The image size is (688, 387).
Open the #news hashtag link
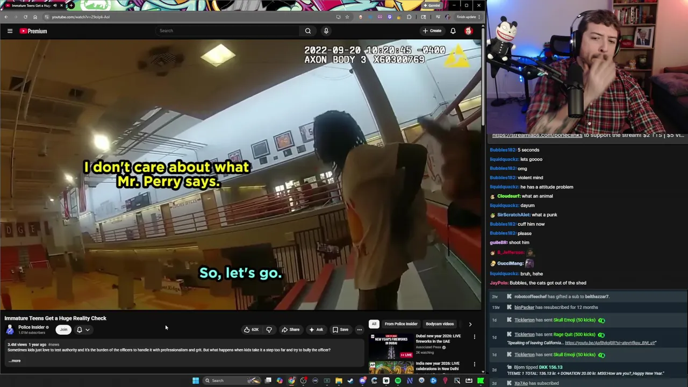(x=54, y=345)
